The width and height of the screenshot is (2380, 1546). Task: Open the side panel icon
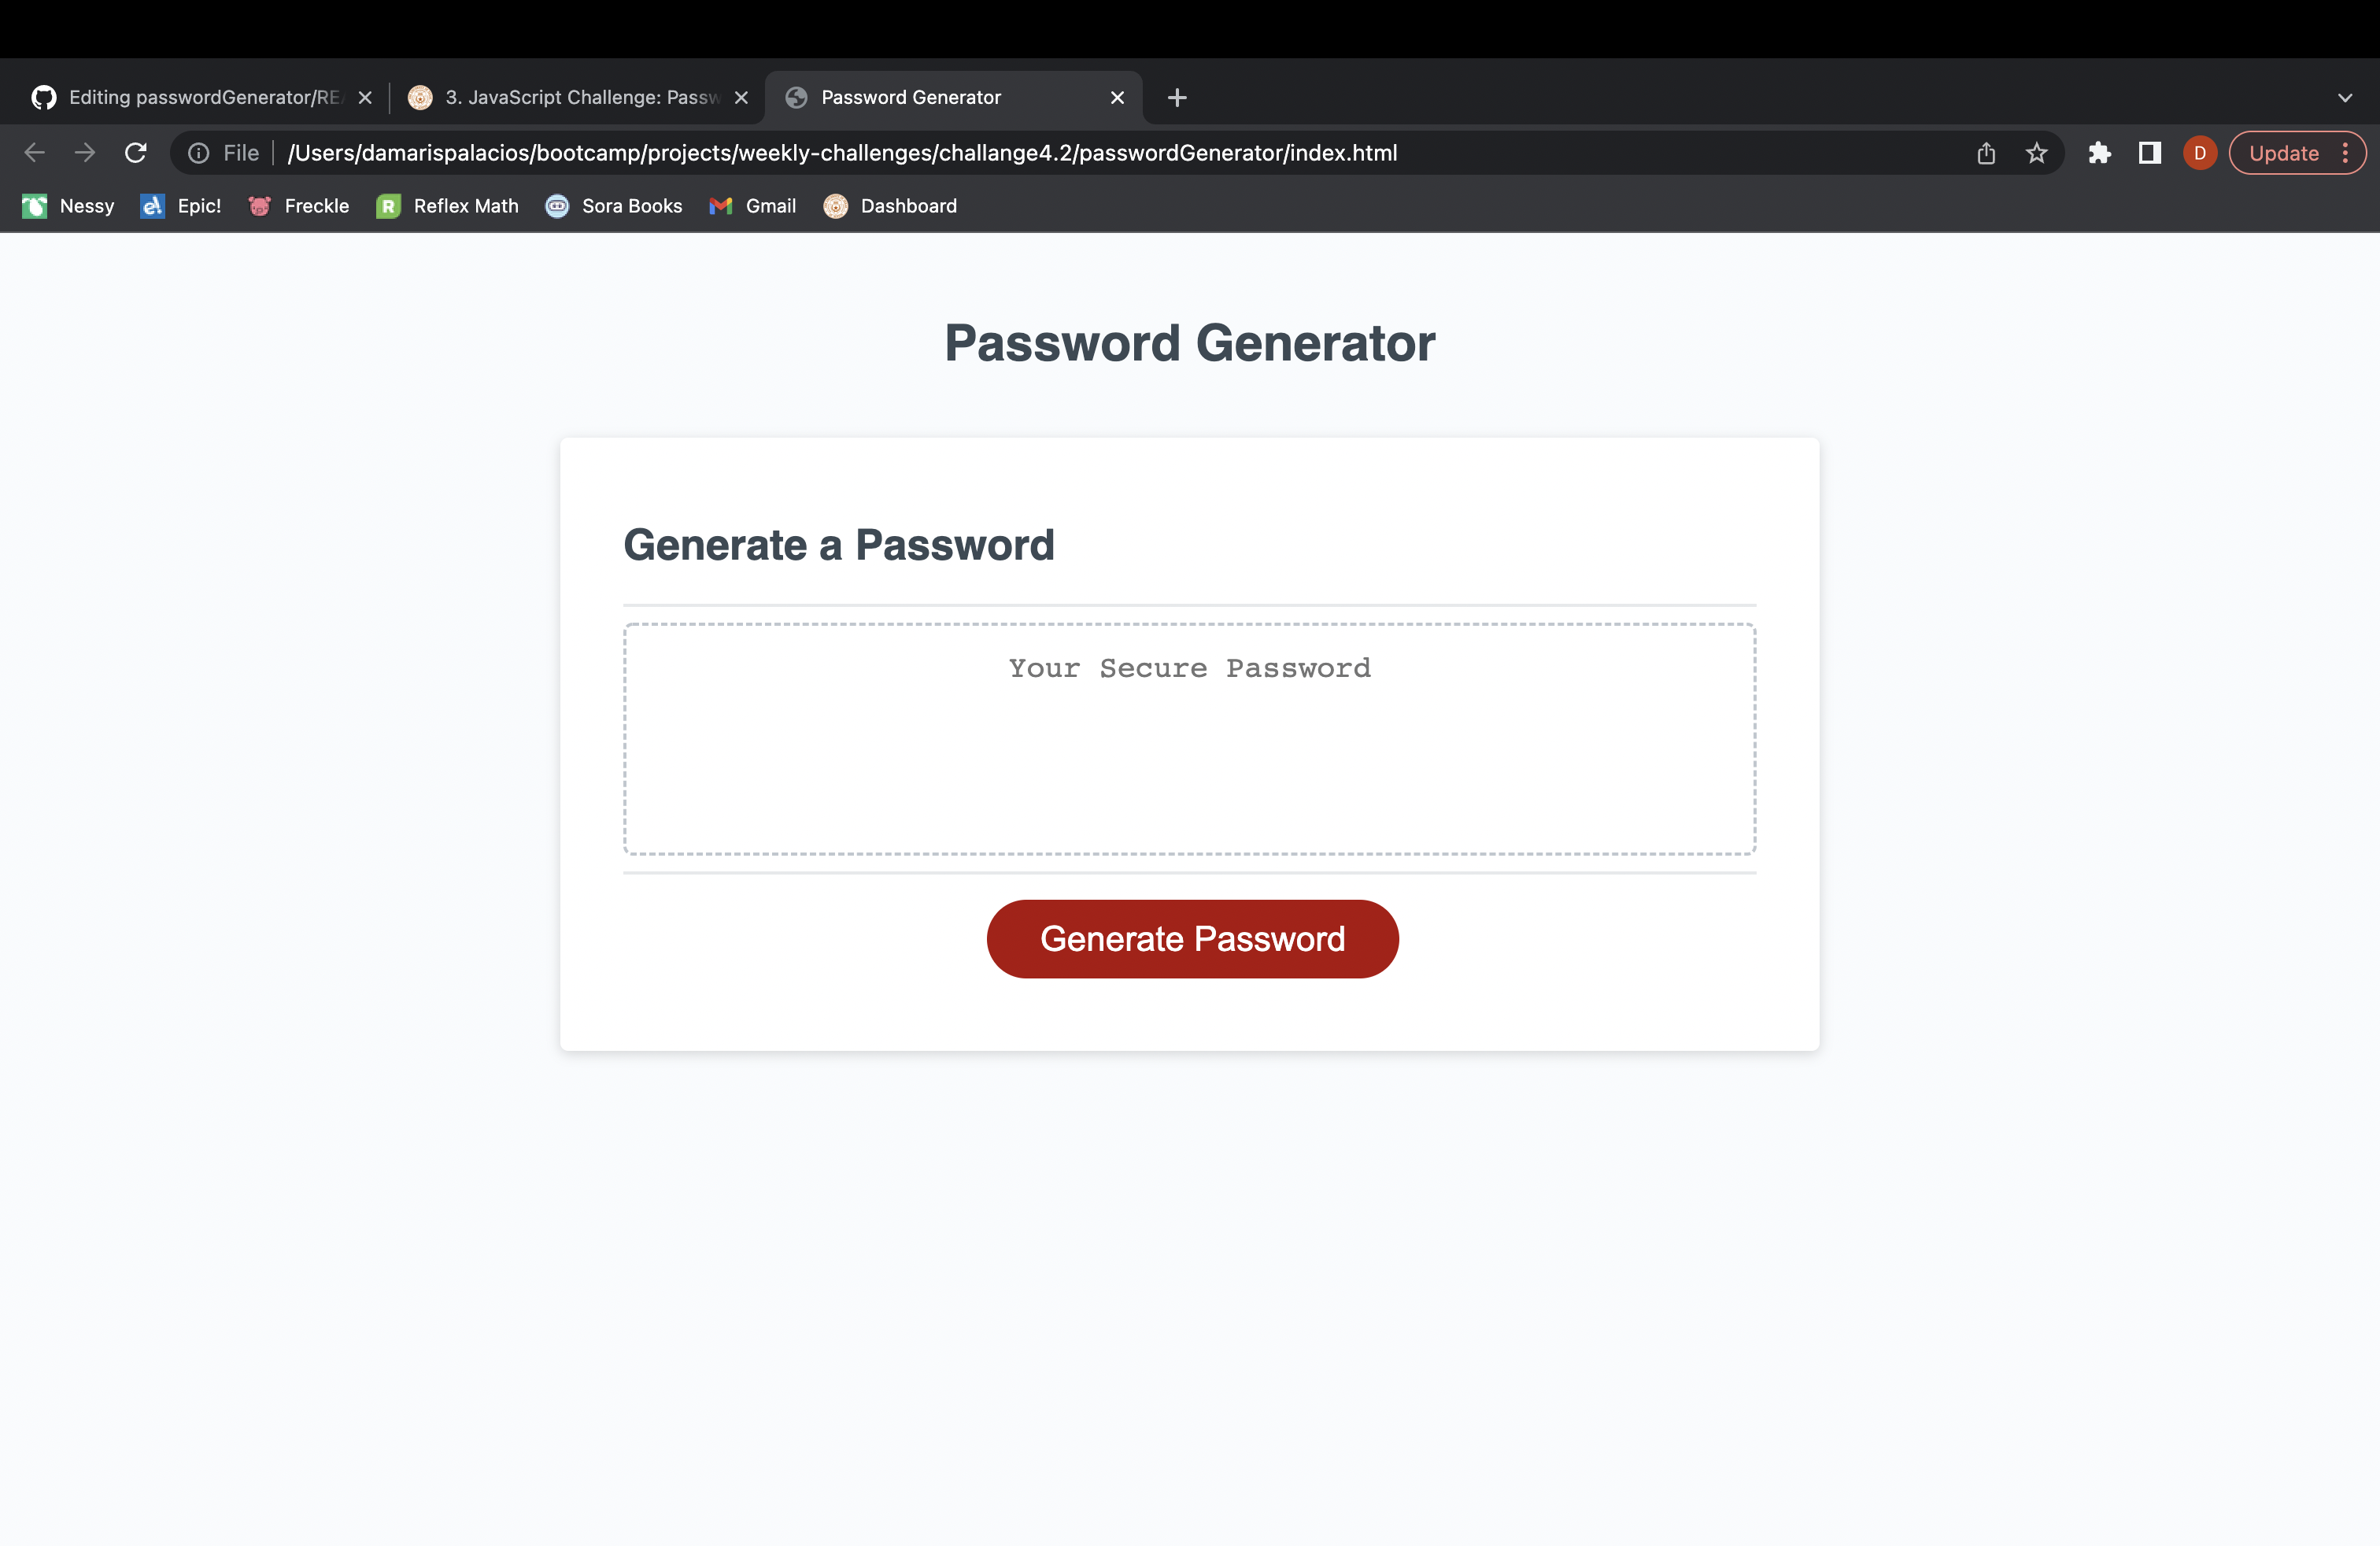tap(2149, 153)
